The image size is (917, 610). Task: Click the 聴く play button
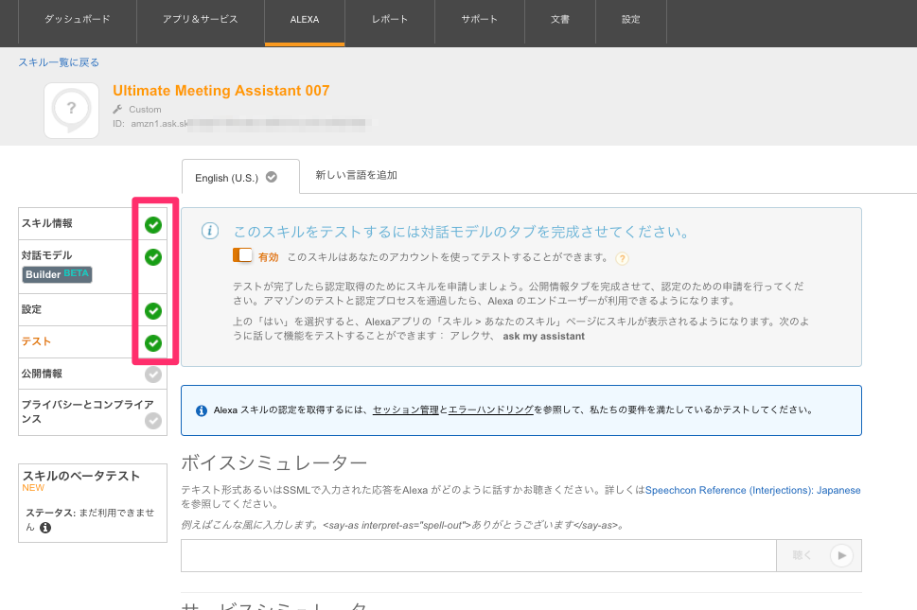click(x=819, y=556)
